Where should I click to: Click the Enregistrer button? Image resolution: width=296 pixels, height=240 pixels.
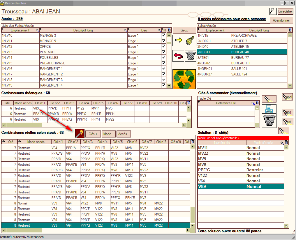[285, 11]
